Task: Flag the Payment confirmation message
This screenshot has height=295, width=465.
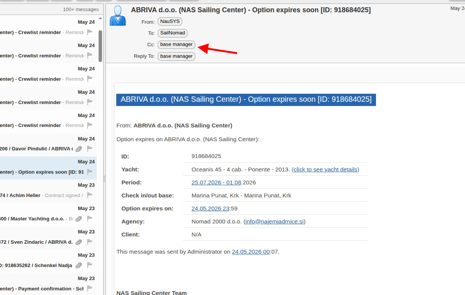Action: (x=90, y=288)
